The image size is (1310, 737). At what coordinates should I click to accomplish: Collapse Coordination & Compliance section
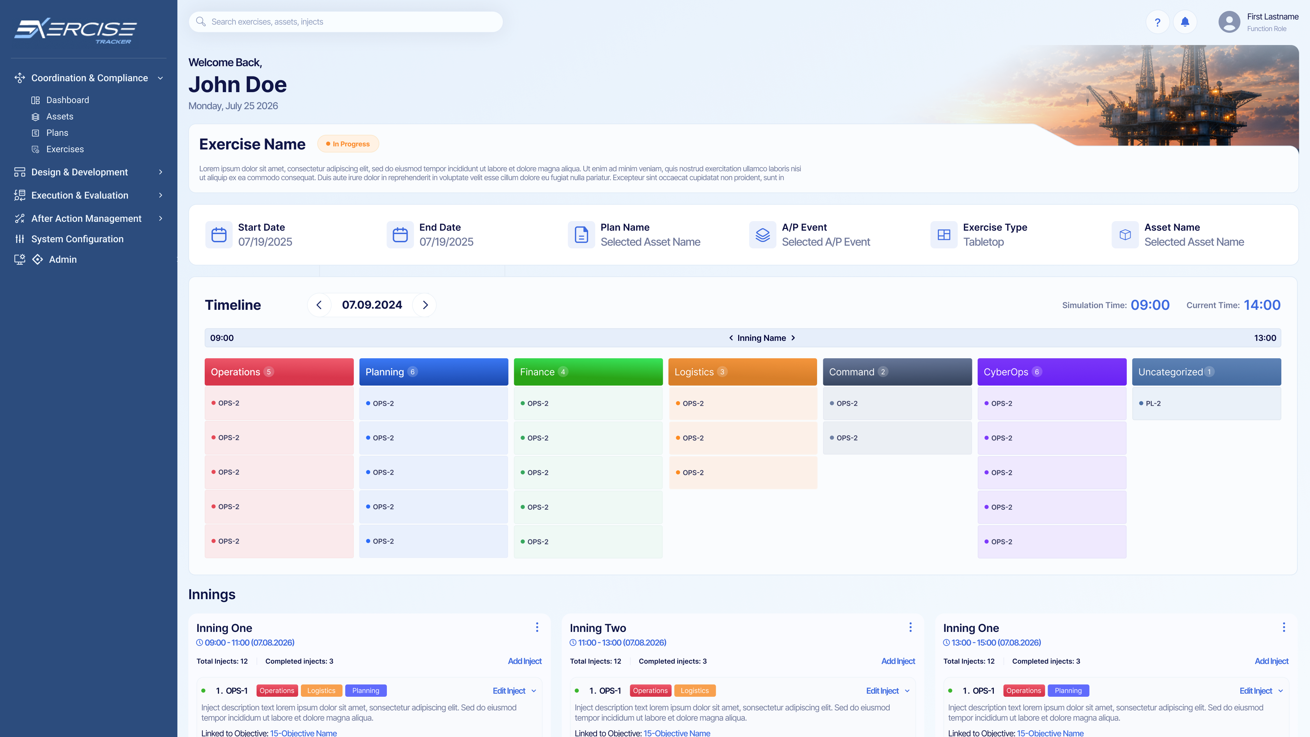pyautogui.click(x=161, y=78)
